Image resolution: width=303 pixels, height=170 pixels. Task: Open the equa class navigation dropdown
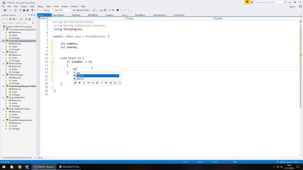169,18
